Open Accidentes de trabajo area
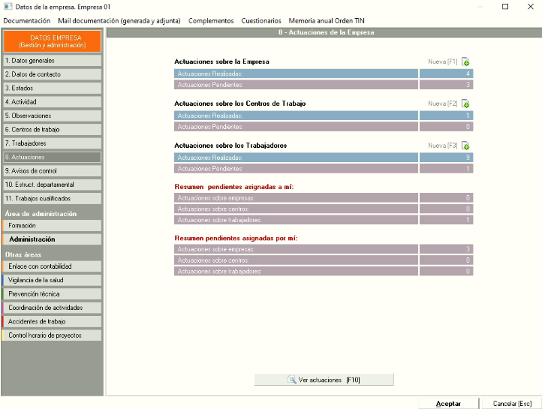 tap(51, 322)
